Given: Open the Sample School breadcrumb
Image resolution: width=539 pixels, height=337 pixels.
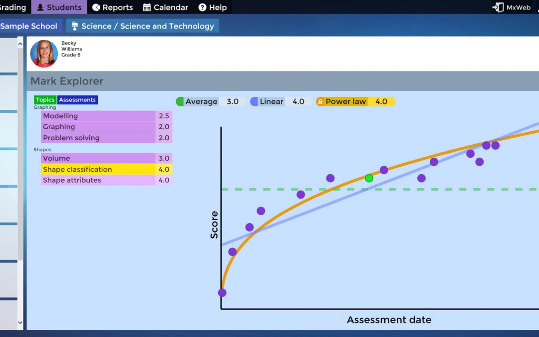Looking at the screenshot, I should coord(29,26).
